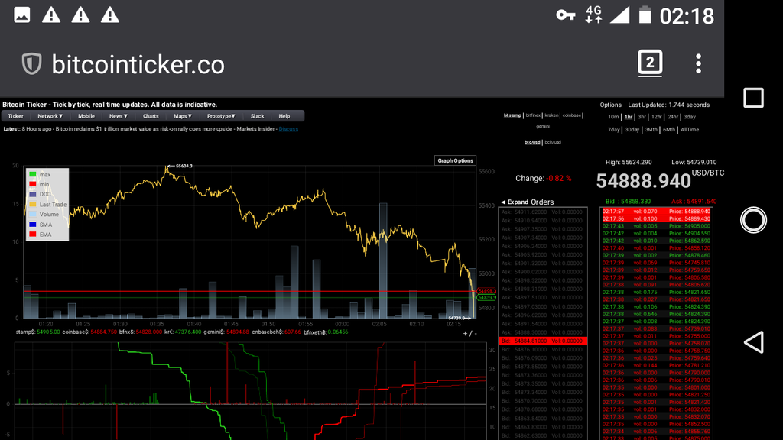Viewport: 783px width, 440px height.
Task: Toggle the EMA legend entry
Action: pos(41,235)
